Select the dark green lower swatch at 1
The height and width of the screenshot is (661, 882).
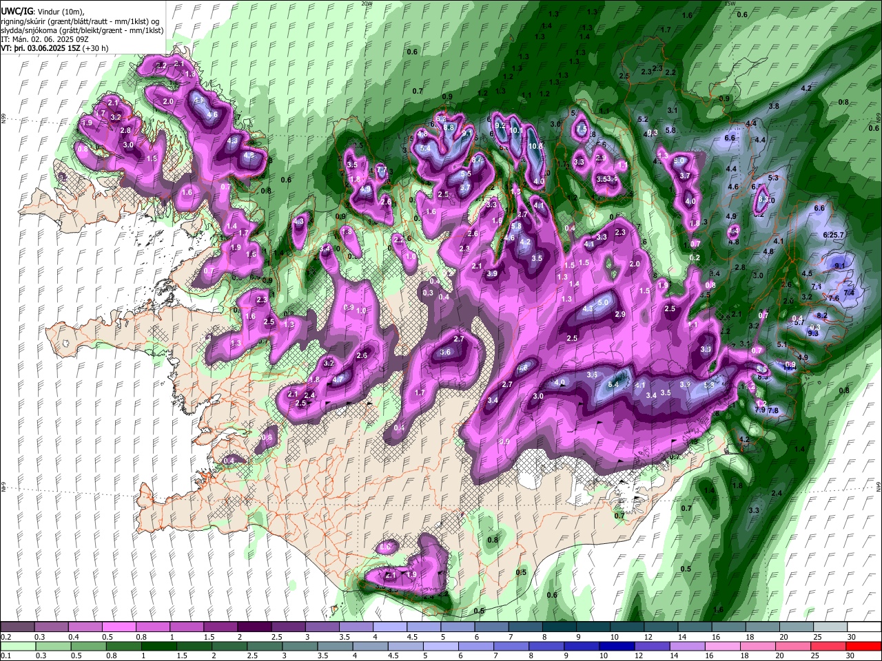click(158, 646)
